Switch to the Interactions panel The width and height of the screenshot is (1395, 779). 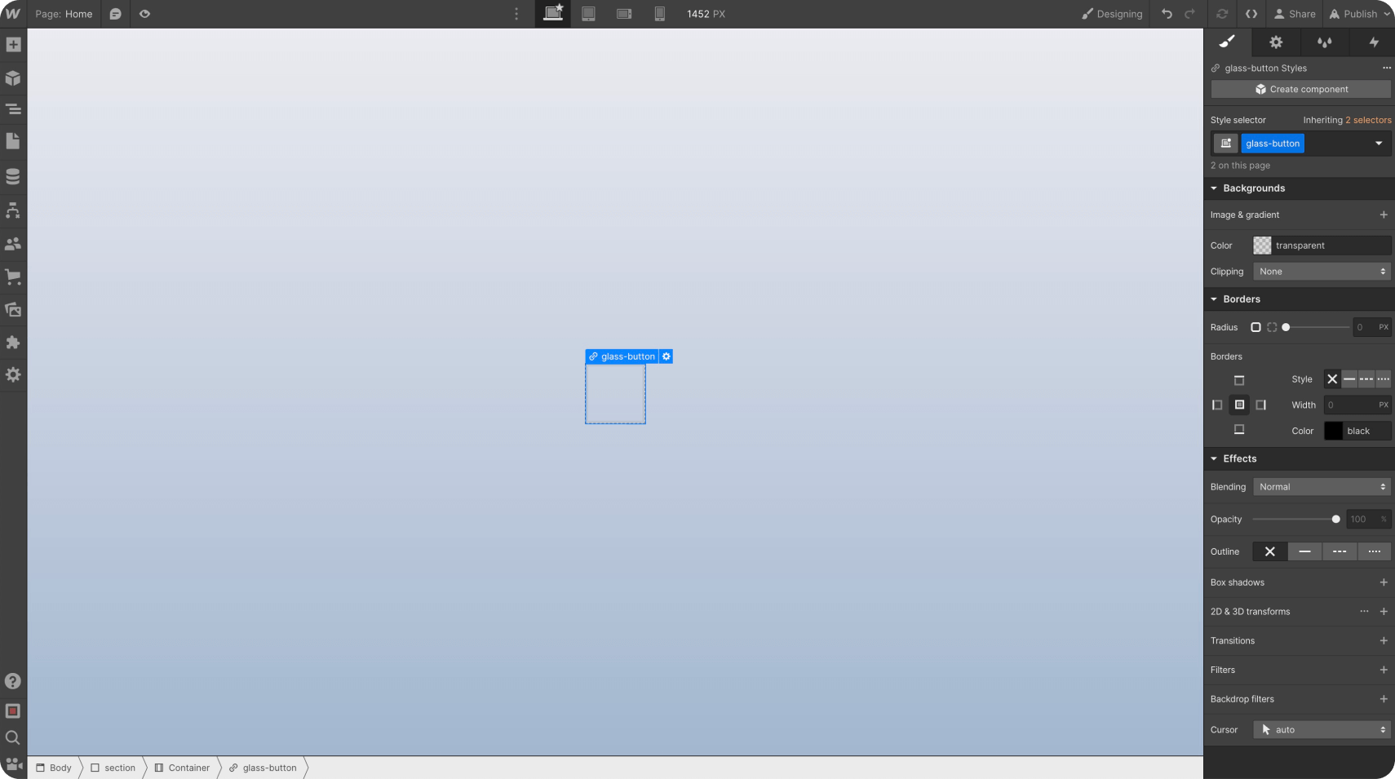coord(1374,42)
